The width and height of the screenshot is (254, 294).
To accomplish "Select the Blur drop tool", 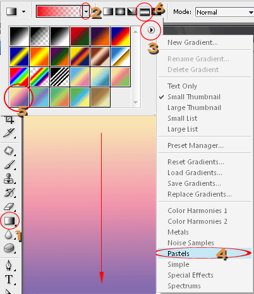I will tap(8, 235).
